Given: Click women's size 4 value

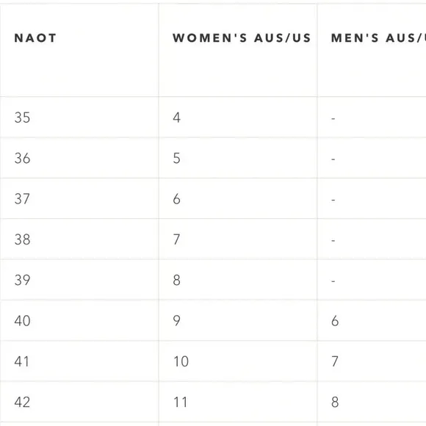Looking at the screenshot, I should click(x=176, y=118).
